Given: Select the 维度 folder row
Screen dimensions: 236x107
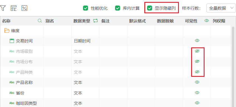Looking at the screenshot, I should click(115, 31).
